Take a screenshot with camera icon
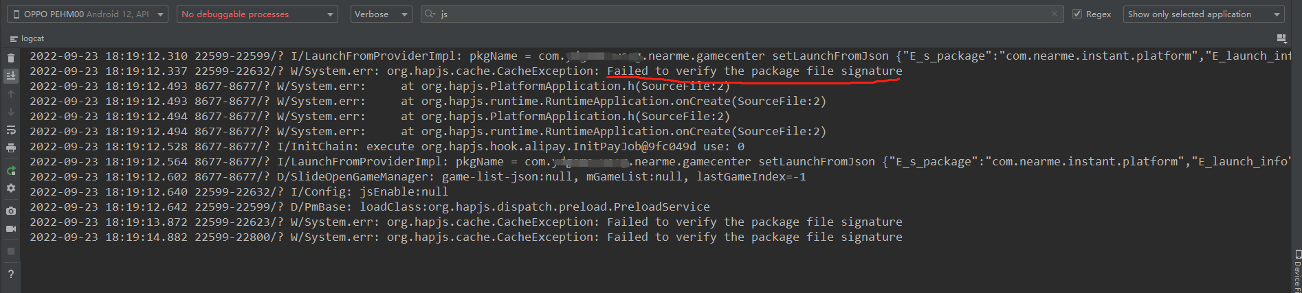 pyautogui.click(x=11, y=211)
